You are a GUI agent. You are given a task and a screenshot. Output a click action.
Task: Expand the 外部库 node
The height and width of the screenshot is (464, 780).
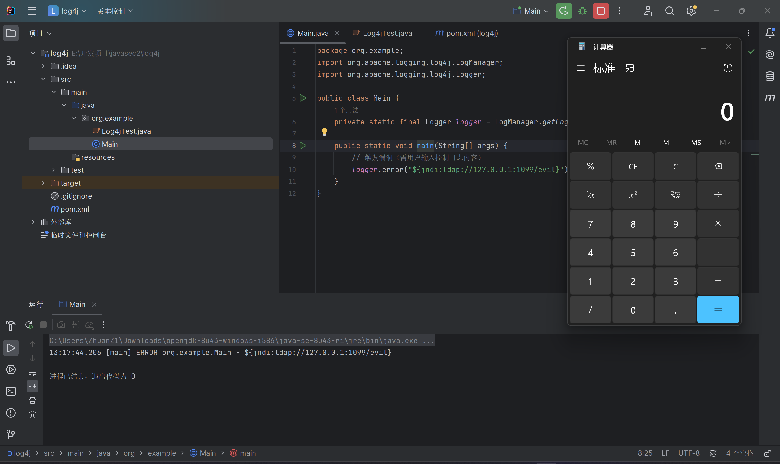point(33,222)
